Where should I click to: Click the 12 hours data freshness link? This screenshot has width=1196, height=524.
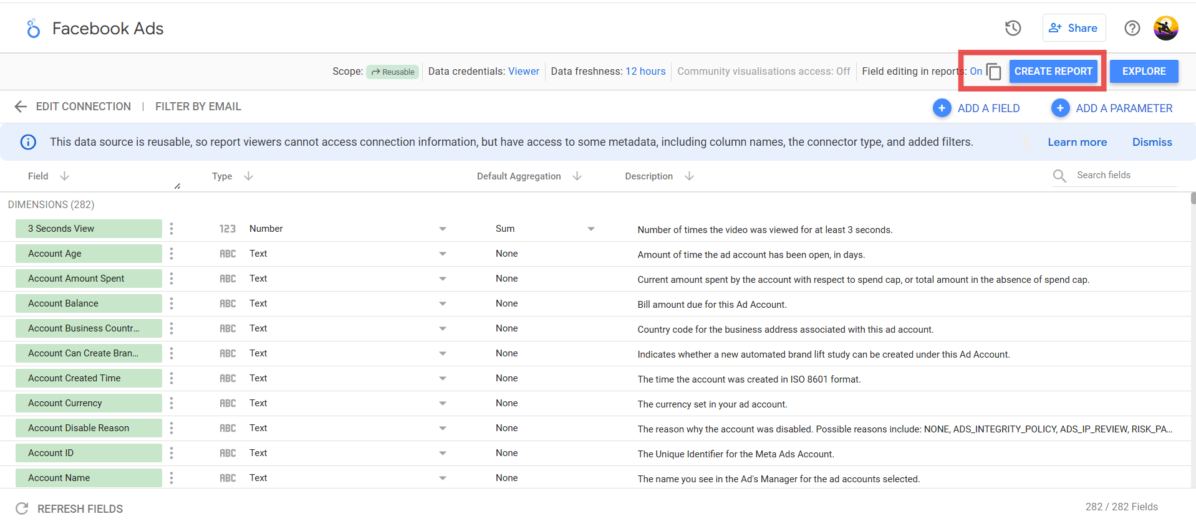[645, 72]
